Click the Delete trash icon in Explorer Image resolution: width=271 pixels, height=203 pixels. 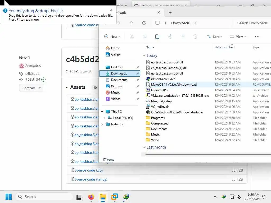click(195, 36)
